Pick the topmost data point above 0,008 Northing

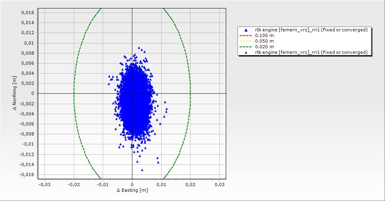point(139,48)
